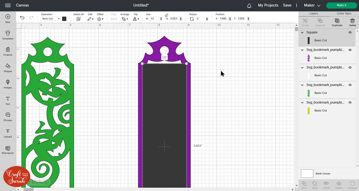This screenshot has width=359, height=191.
Task: Hide the Square layer
Action: [350, 32]
